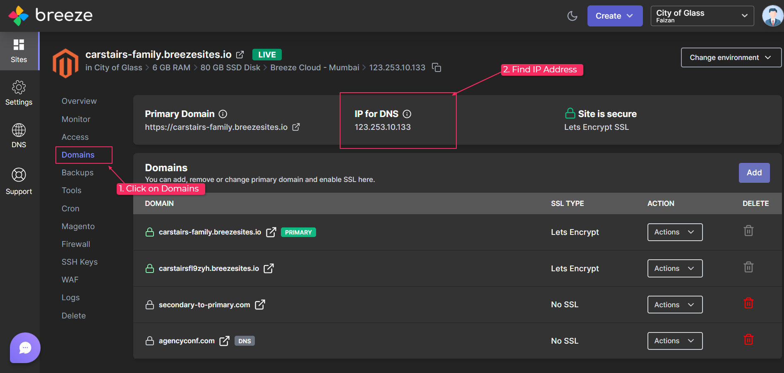Select the Domains menu item
Viewport: 784px width, 373px height.
pos(78,155)
